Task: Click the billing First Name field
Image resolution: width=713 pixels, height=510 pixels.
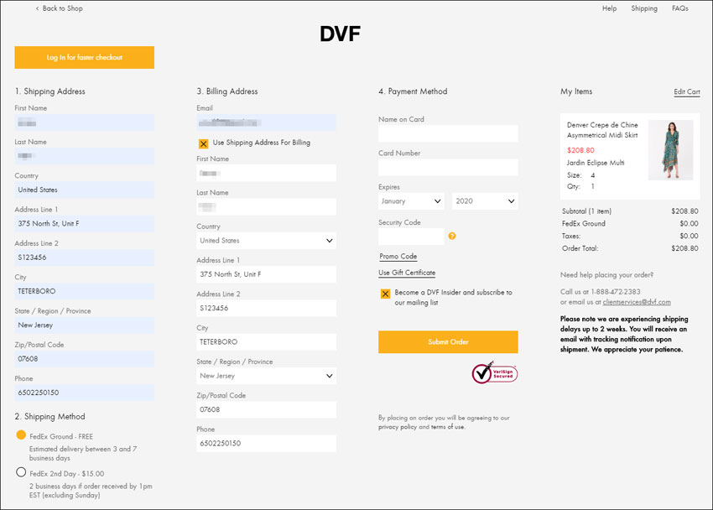Action: point(267,173)
